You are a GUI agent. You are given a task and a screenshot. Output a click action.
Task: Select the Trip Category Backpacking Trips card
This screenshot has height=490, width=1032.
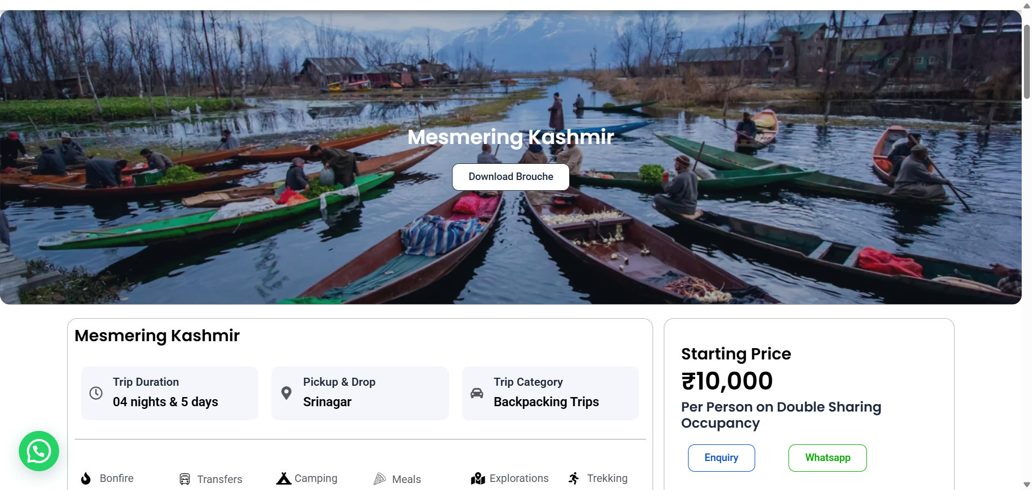click(x=550, y=393)
